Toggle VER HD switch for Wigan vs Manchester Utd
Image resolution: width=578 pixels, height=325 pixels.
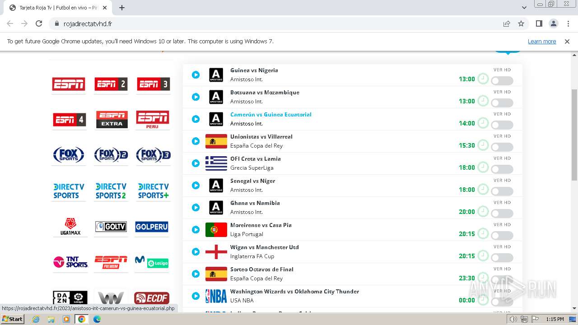pyautogui.click(x=502, y=258)
